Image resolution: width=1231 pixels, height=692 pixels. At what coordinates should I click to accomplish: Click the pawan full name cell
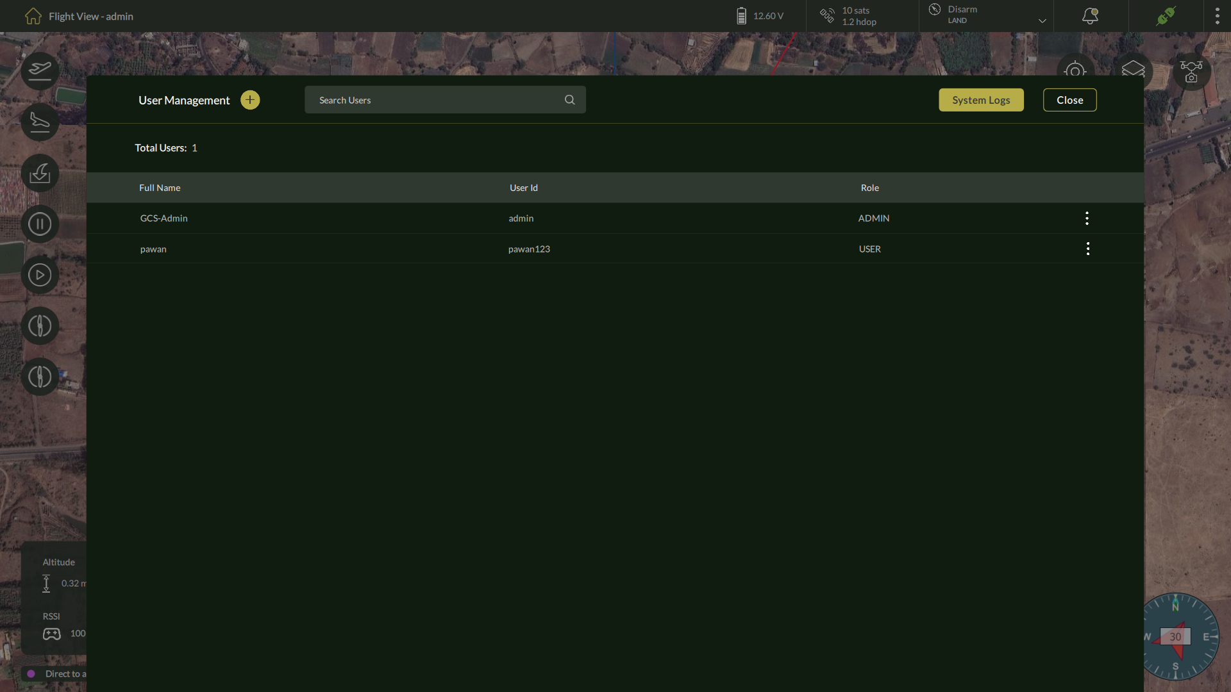click(x=153, y=249)
